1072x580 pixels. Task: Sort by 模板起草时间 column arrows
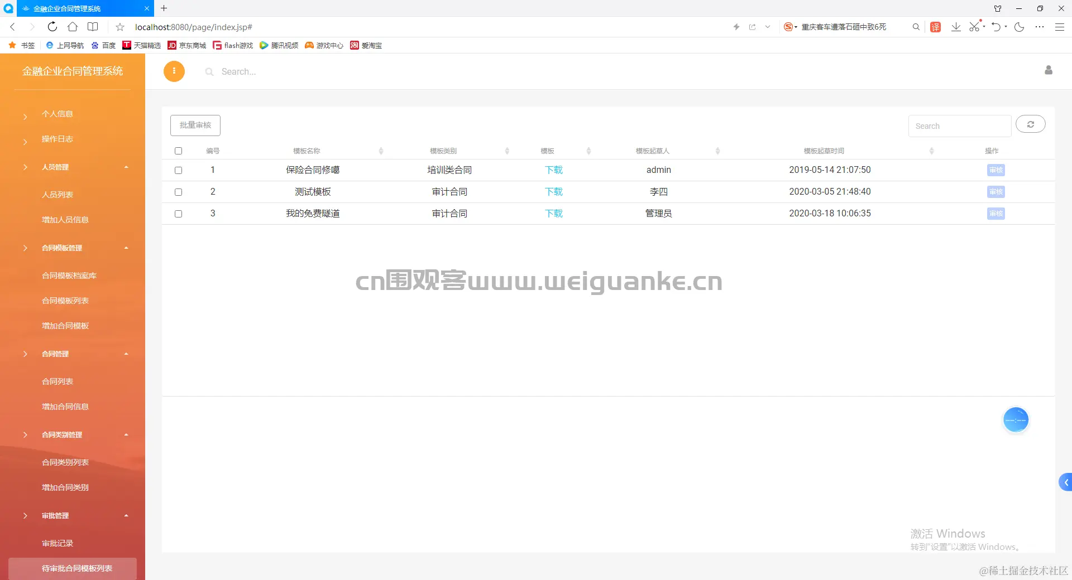tap(931, 151)
